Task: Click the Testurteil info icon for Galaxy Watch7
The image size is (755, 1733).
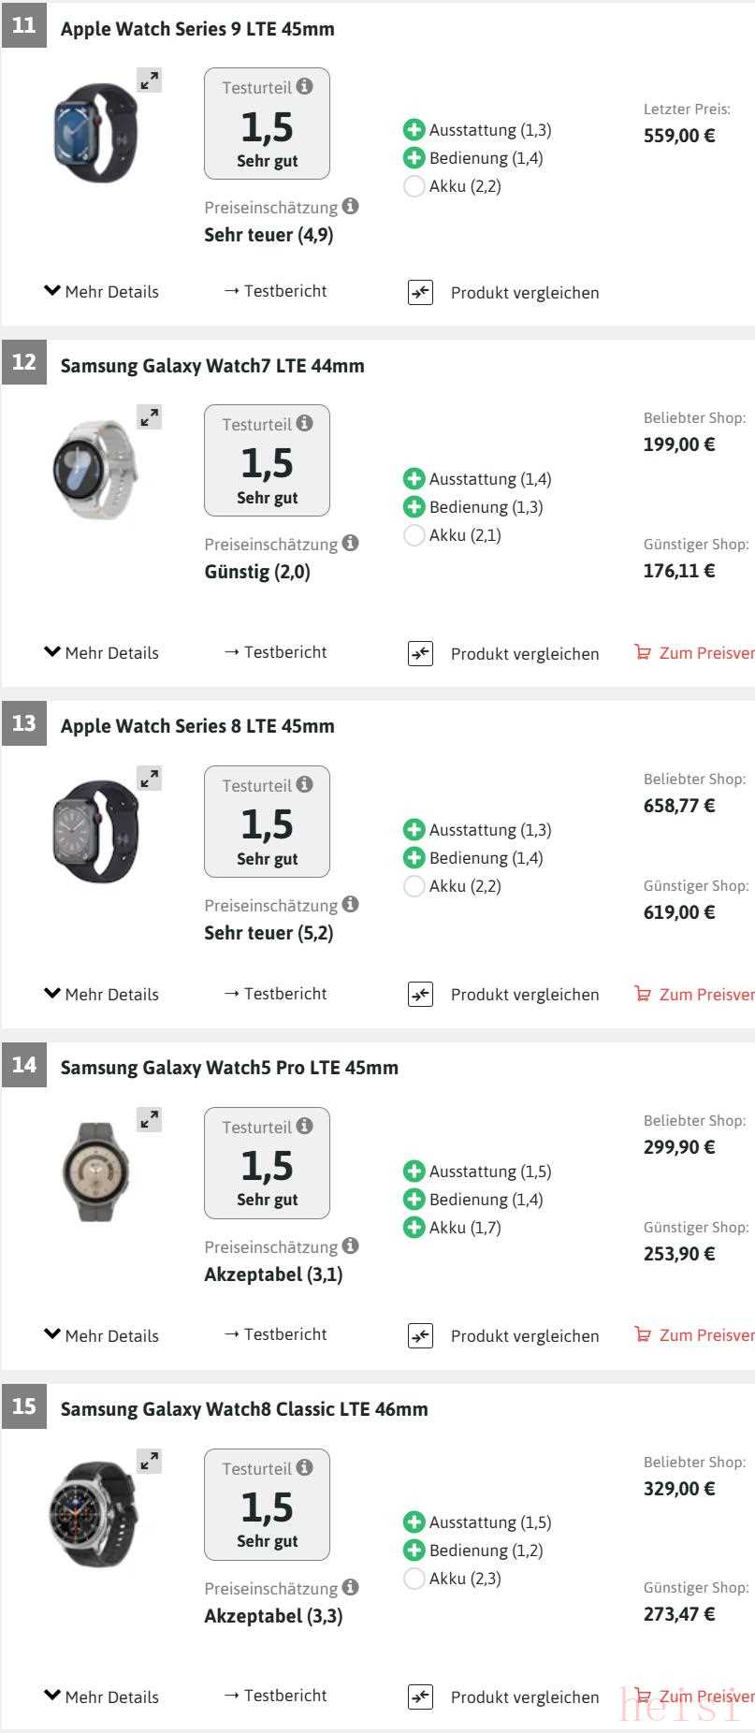Action: coord(305,424)
